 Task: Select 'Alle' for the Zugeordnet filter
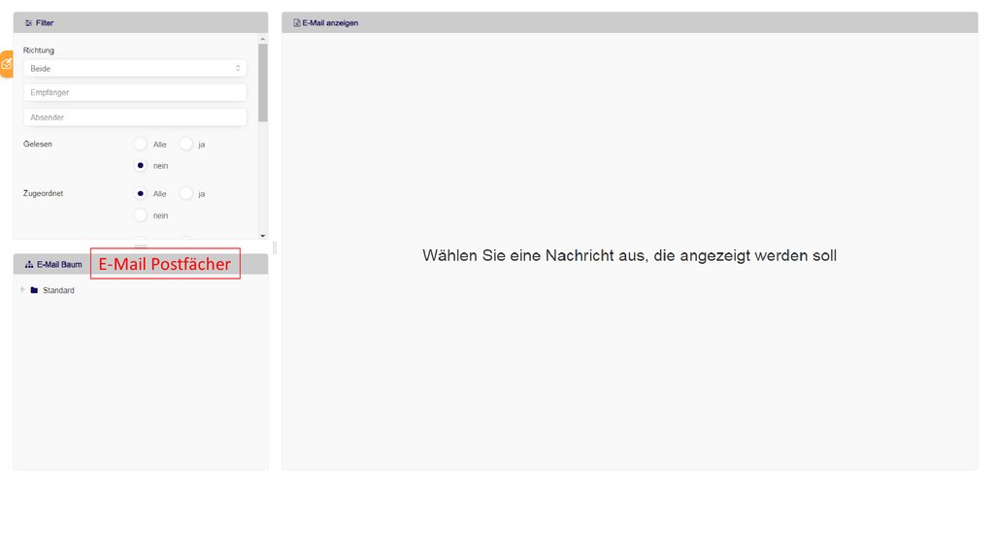pos(141,193)
